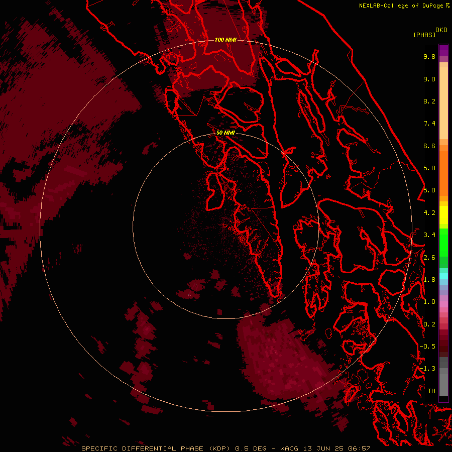Click the 2.6 legend value

[429, 258]
